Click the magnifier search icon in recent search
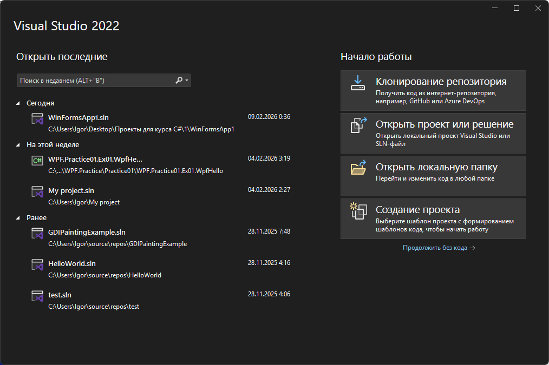The width and height of the screenshot is (549, 365). pyautogui.click(x=179, y=81)
